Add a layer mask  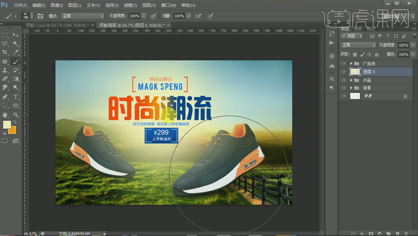[371, 233]
